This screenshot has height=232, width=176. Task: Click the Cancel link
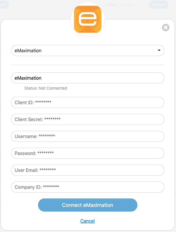coord(87,221)
